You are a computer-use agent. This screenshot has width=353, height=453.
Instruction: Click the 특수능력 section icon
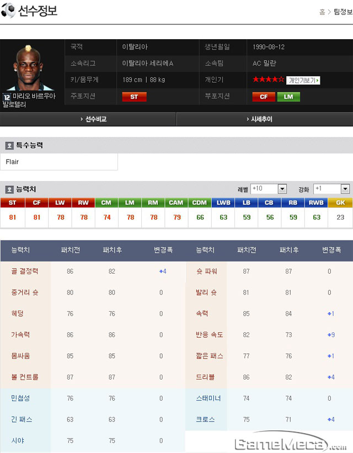pos(9,146)
